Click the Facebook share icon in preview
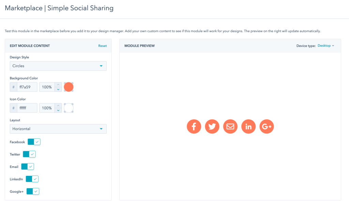 click(x=194, y=127)
